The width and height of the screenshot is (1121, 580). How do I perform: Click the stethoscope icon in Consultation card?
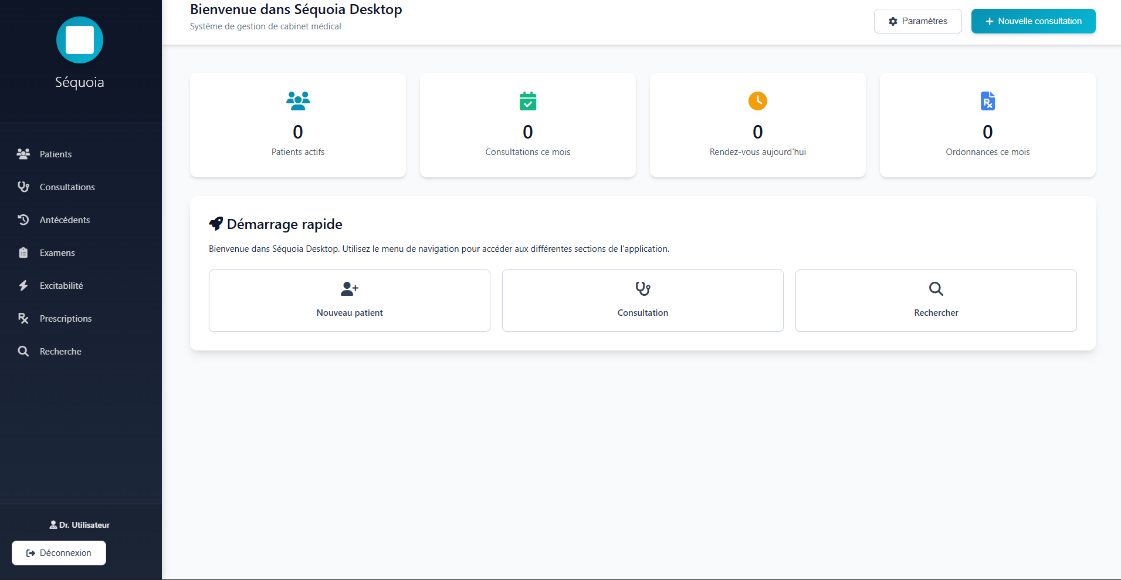click(x=643, y=289)
